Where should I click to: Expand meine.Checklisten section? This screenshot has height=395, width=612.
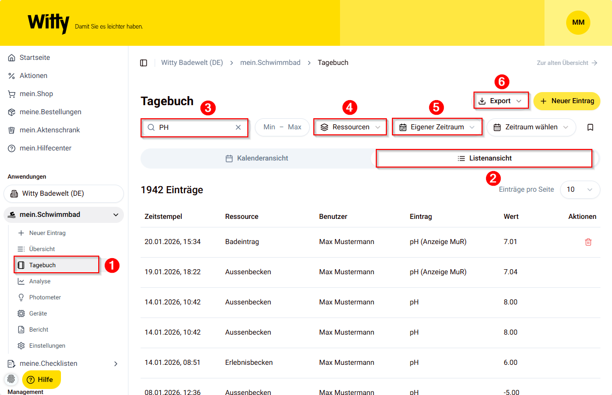(x=63, y=364)
